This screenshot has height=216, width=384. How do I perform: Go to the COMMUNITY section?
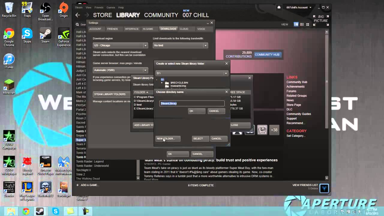click(x=161, y=15)
